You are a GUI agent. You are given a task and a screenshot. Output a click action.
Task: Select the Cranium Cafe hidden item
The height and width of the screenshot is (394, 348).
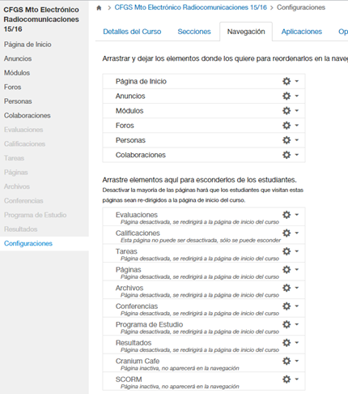click(x=204, y=363)
